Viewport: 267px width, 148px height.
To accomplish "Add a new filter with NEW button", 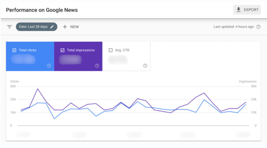I will [71, 27].
